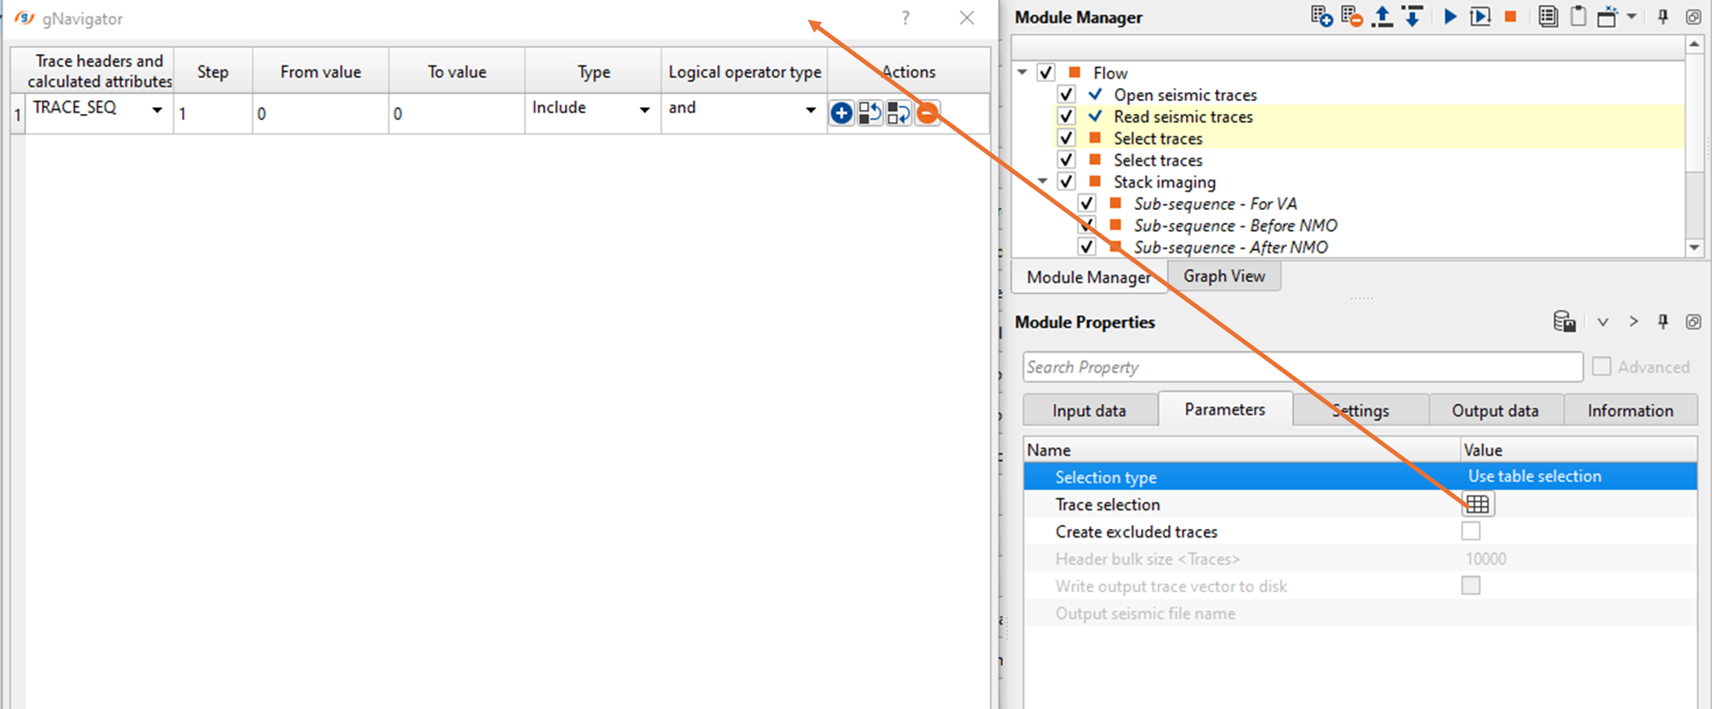Stop execution with the orange square icon
The height and width of the screenshot is (709, 1712).
point(1511,17)
